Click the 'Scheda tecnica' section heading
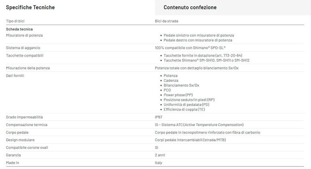 pos(19,29)
